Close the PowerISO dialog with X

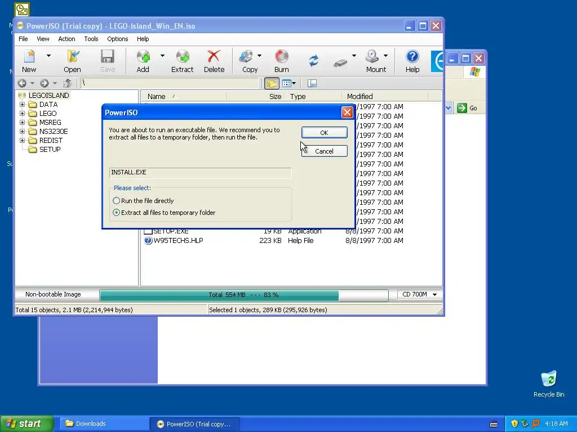347,112
